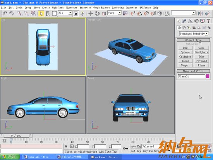Click the Set Keys key icon
Image resolution: width=213 pixels, height=160 pixels.
click(x=125, y=148)
